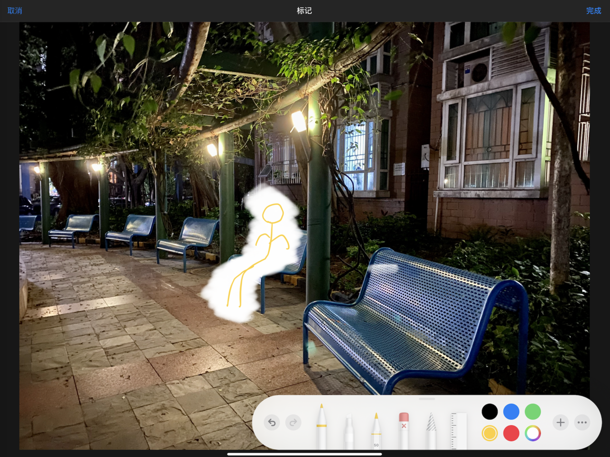The height and width of the screenshot is (457, 610).
Task: Open the plus add-annotation menu
Action: [x=560, y=422]
